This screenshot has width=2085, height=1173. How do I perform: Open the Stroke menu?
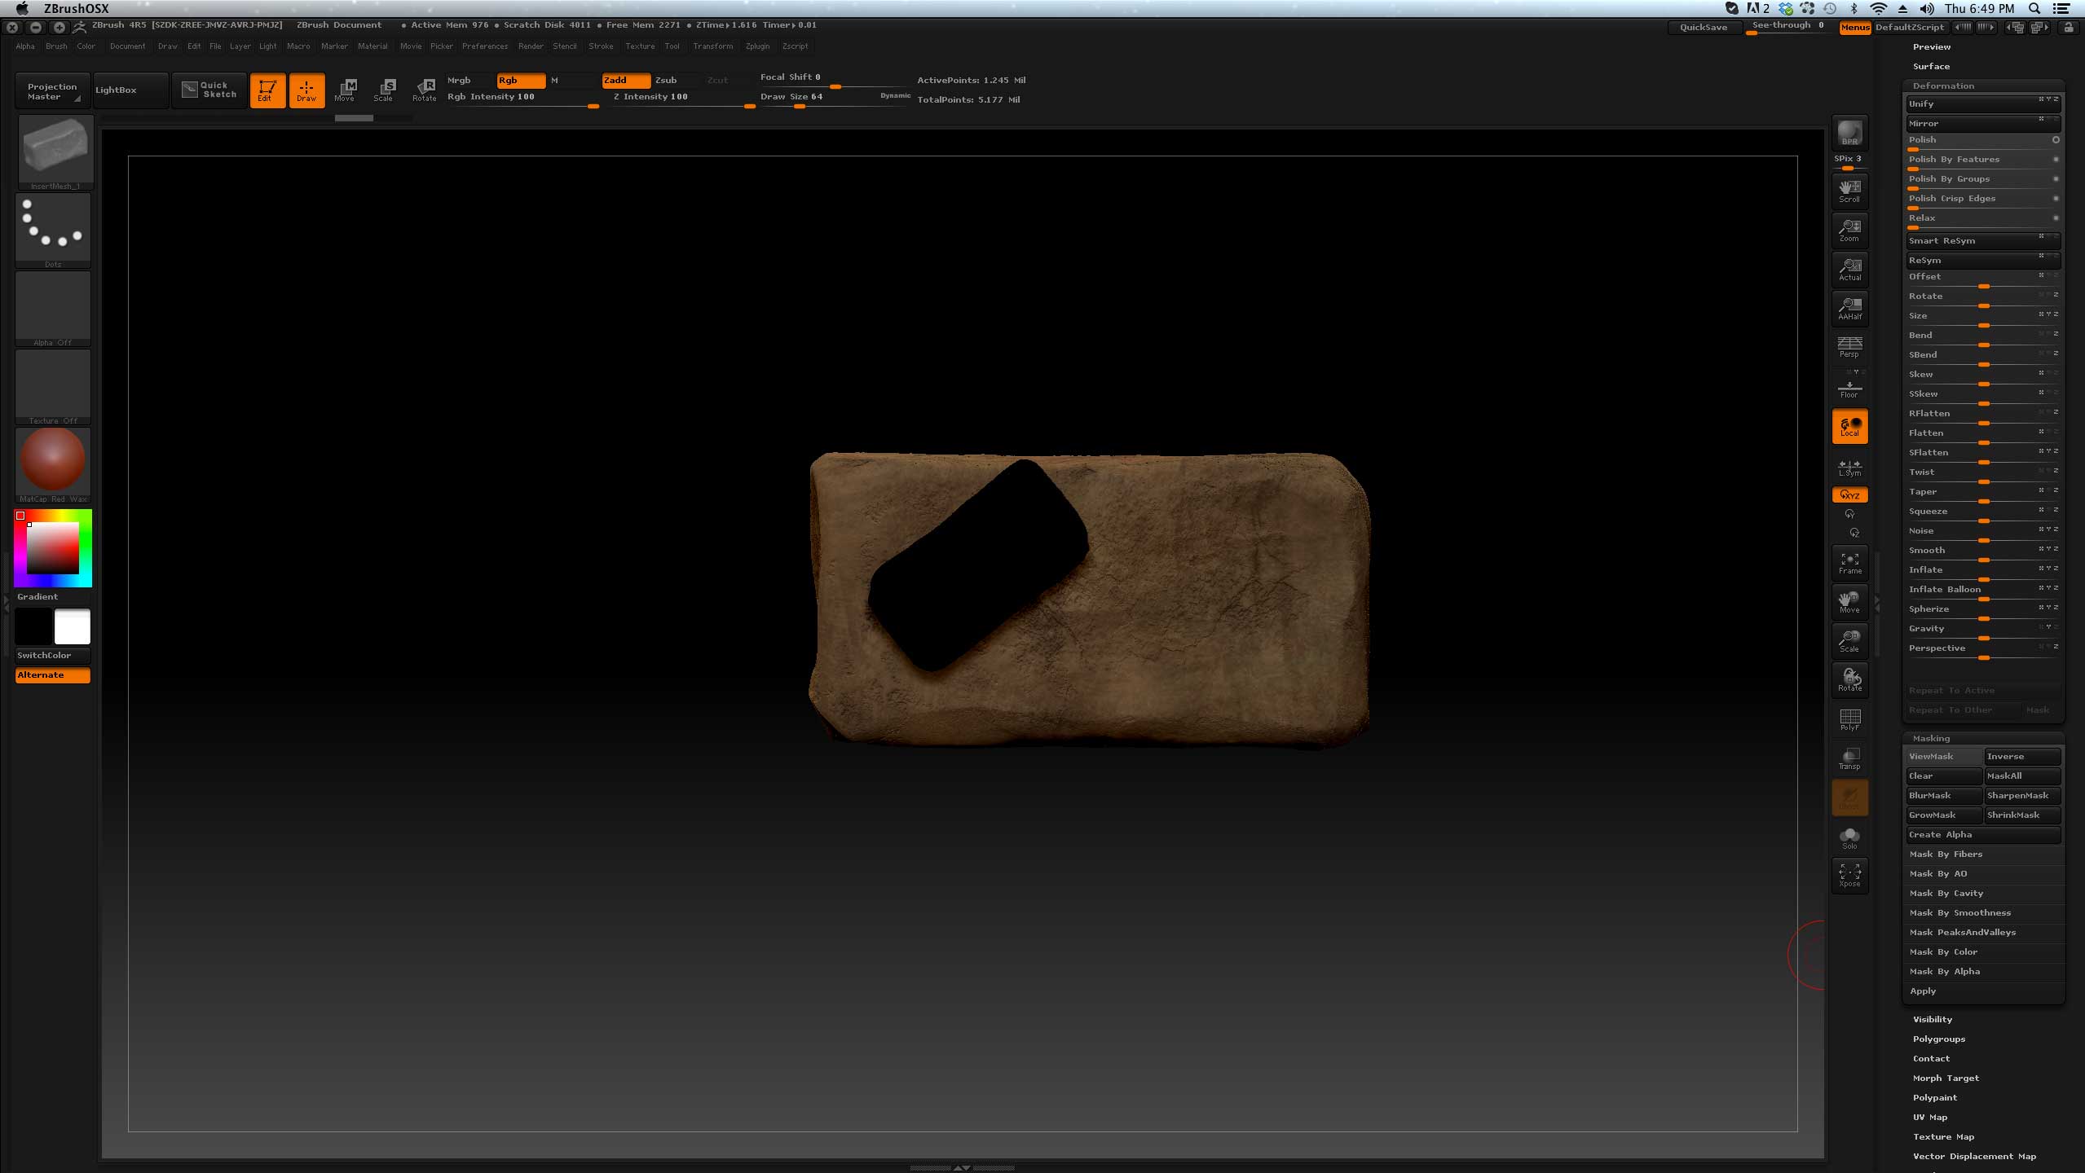pos(601,46)
